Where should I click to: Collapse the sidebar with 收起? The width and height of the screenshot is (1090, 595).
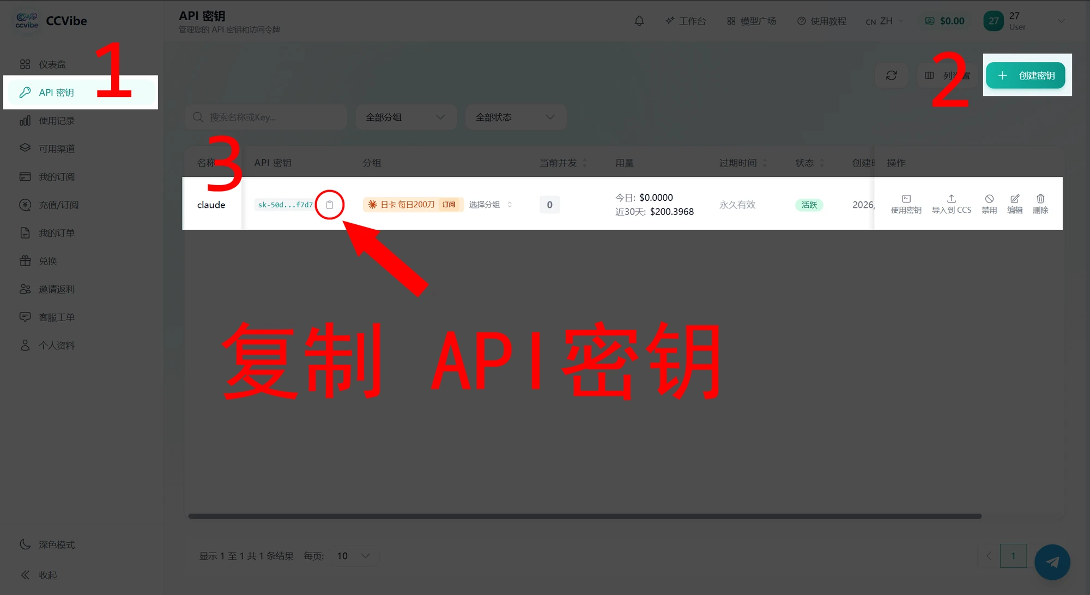(80, 575)
